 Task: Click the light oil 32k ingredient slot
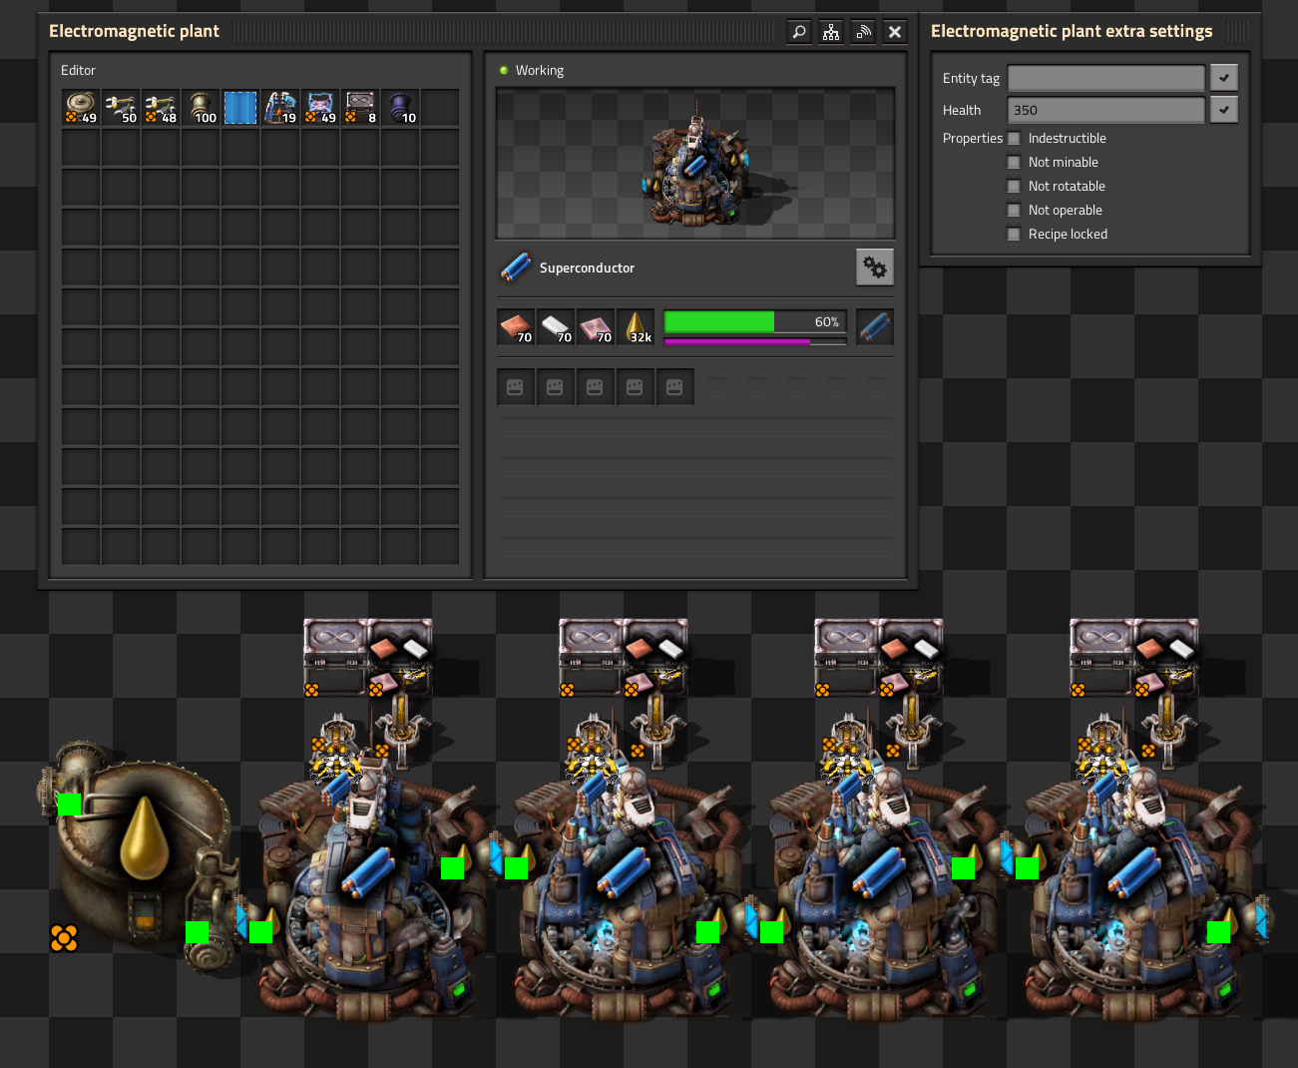click(x=636, y=327)
